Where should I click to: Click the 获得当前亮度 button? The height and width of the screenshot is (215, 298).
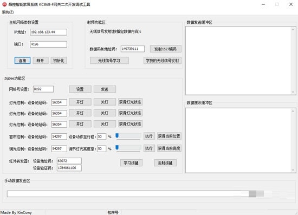click(x=169, y=148)
